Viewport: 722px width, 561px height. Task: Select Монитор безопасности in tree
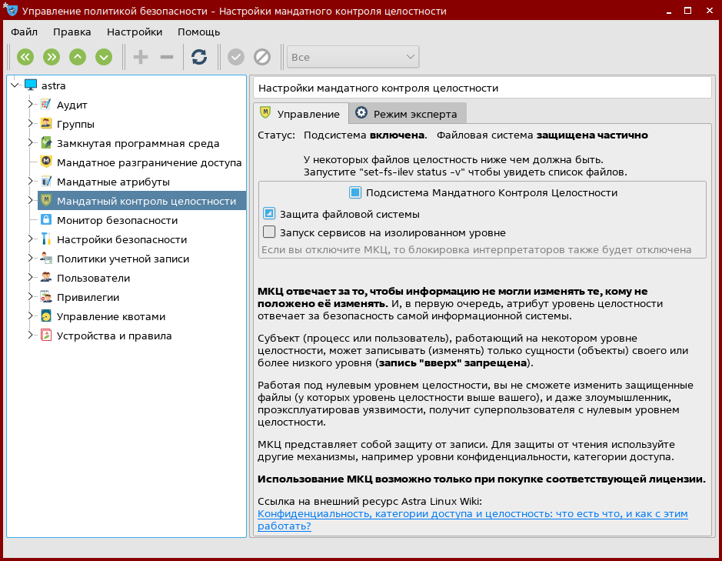click(x=117, y=220)
